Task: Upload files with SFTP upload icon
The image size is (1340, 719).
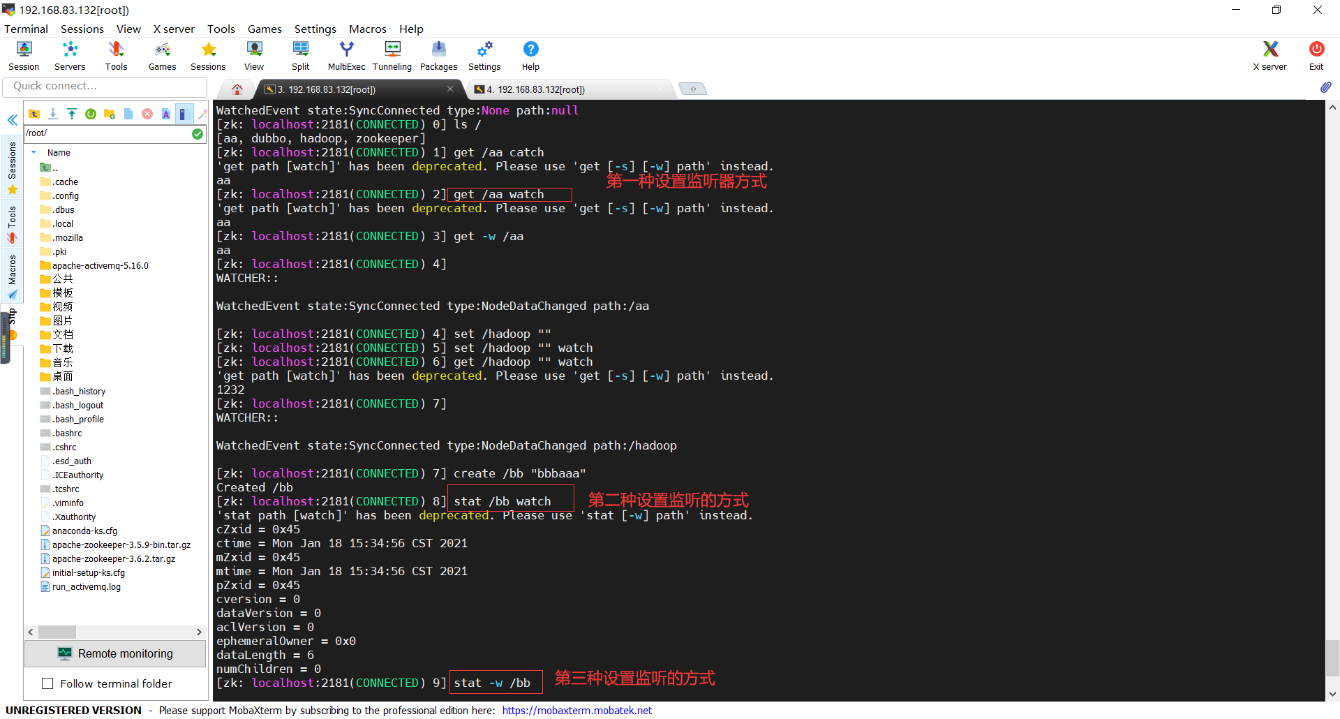Action: pyautogui.click(x=72, y=114)
